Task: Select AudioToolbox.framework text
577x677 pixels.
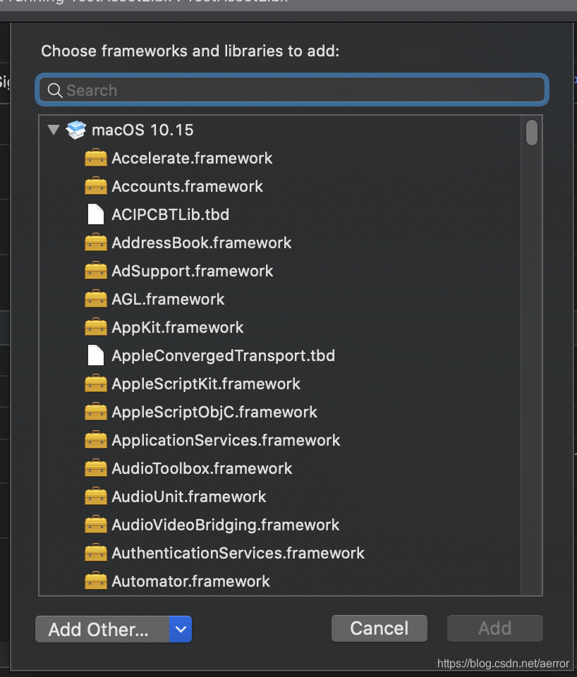Action: click(x=202, y=468)
